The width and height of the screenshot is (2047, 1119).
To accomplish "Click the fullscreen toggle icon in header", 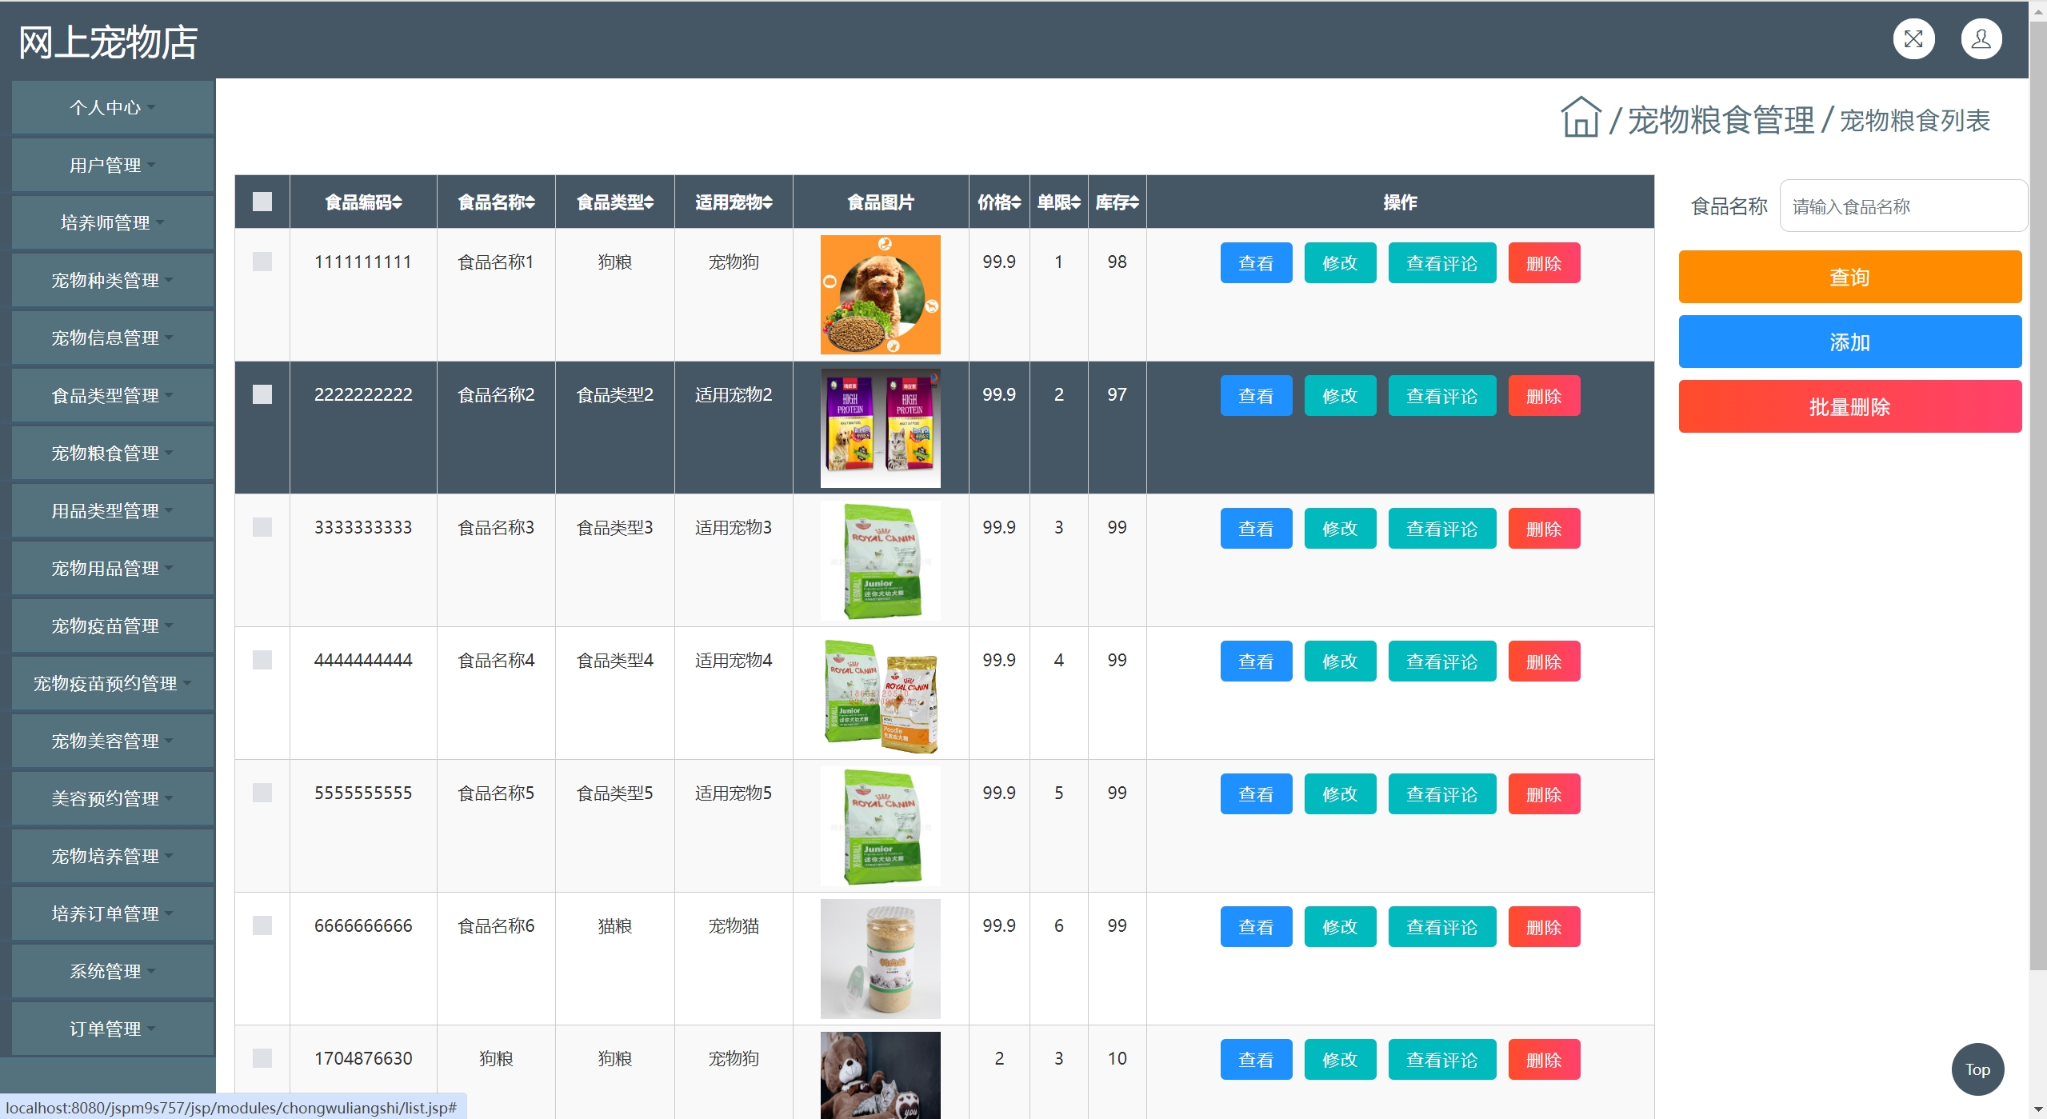I will pos(1913,39).
